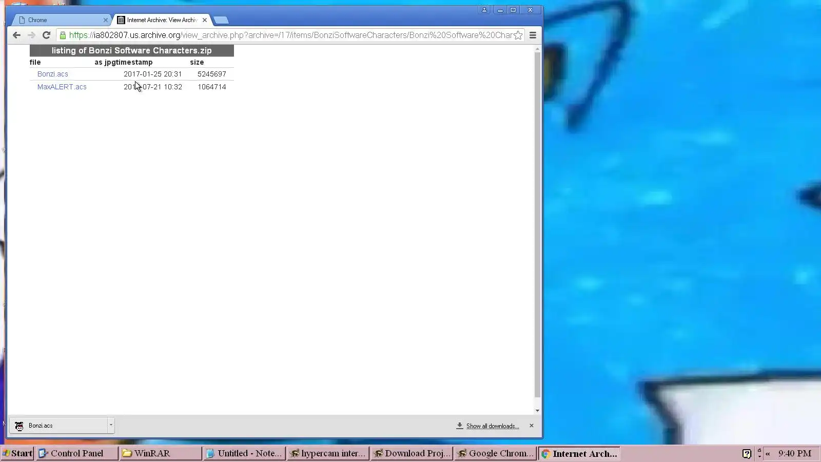
Task: Click Show all downloads link
Action: (492, 426)
